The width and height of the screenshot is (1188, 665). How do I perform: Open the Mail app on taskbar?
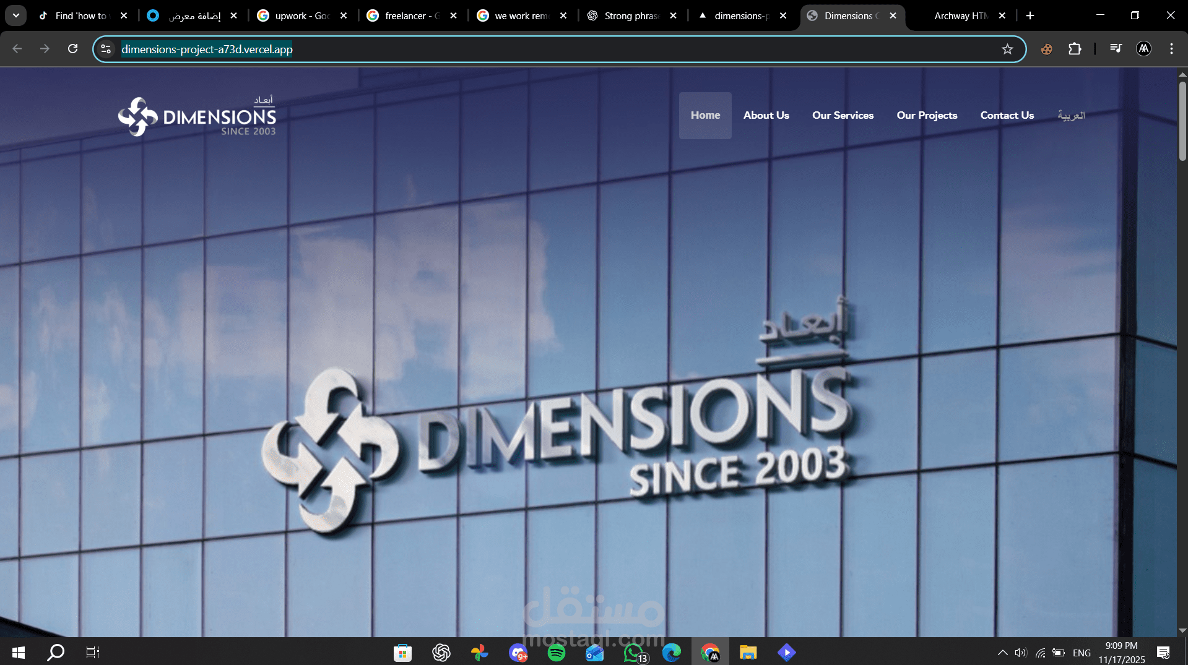[594, 652]
